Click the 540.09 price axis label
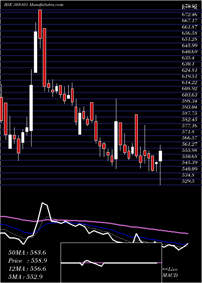The height and width of the screenshot is (283, 202). (189, 169)
